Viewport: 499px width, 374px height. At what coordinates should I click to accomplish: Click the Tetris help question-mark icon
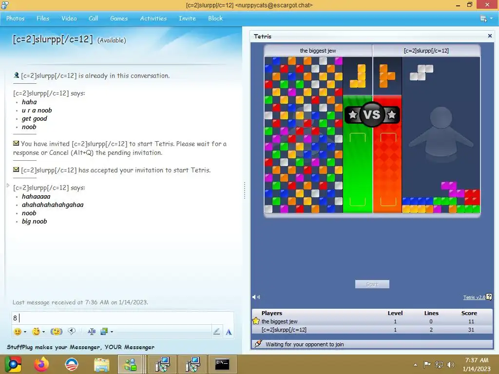[x=489, y=297]
